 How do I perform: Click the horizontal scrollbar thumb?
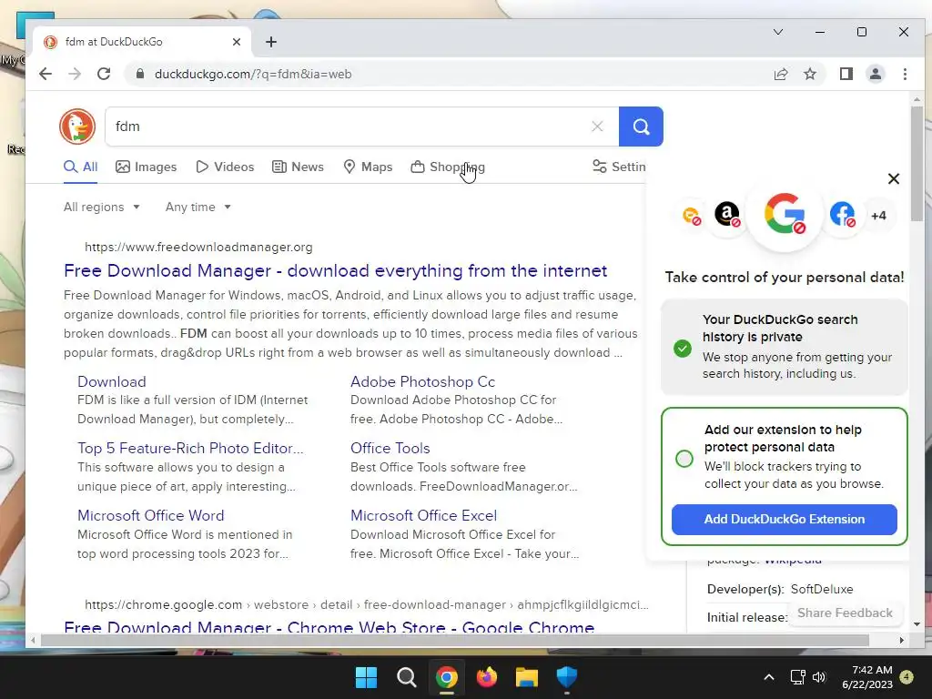click(x=455, y=640)
